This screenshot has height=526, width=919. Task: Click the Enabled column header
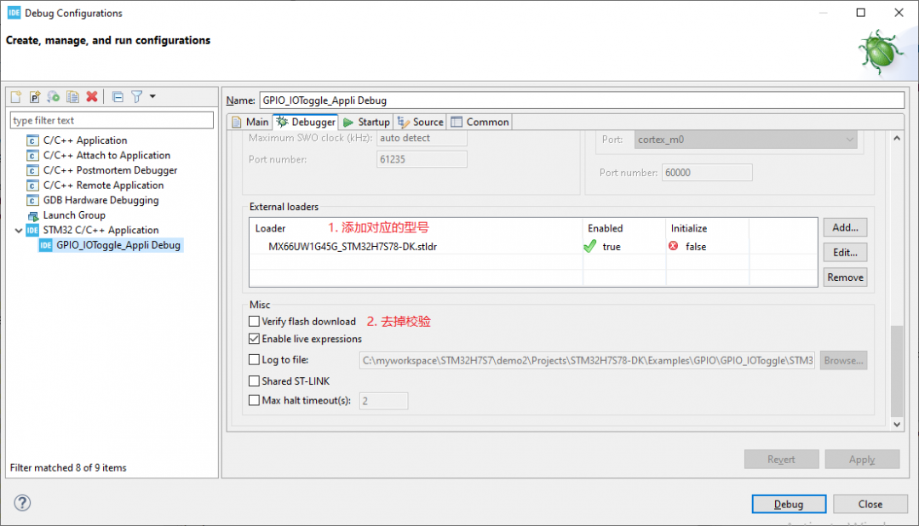click(623, 228)
